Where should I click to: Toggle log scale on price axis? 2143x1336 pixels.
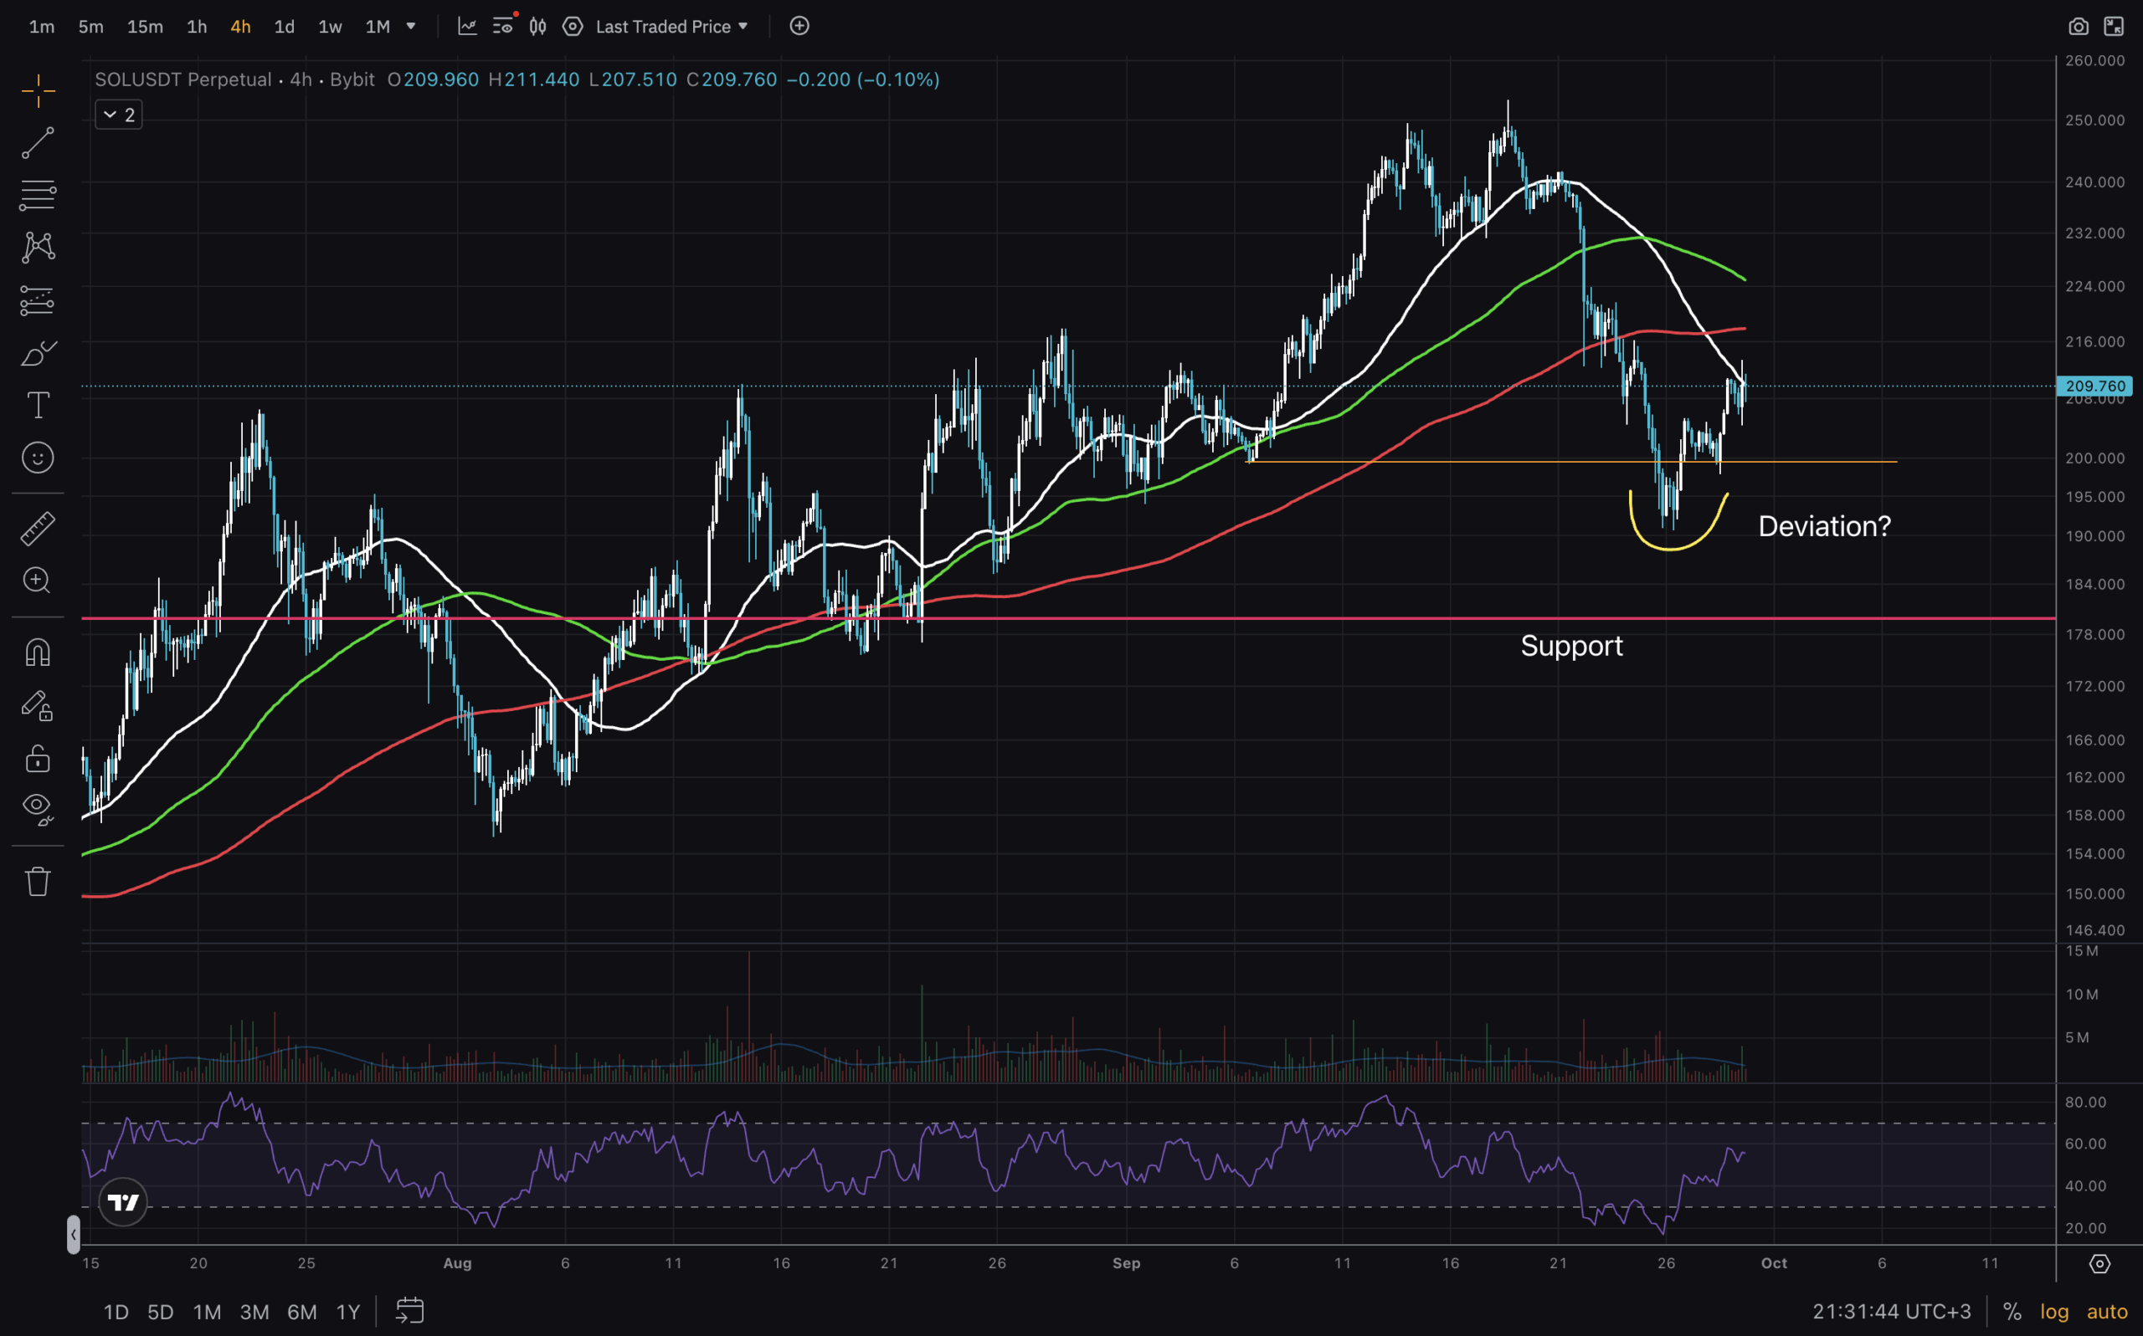click(x=2053, y=1311)
